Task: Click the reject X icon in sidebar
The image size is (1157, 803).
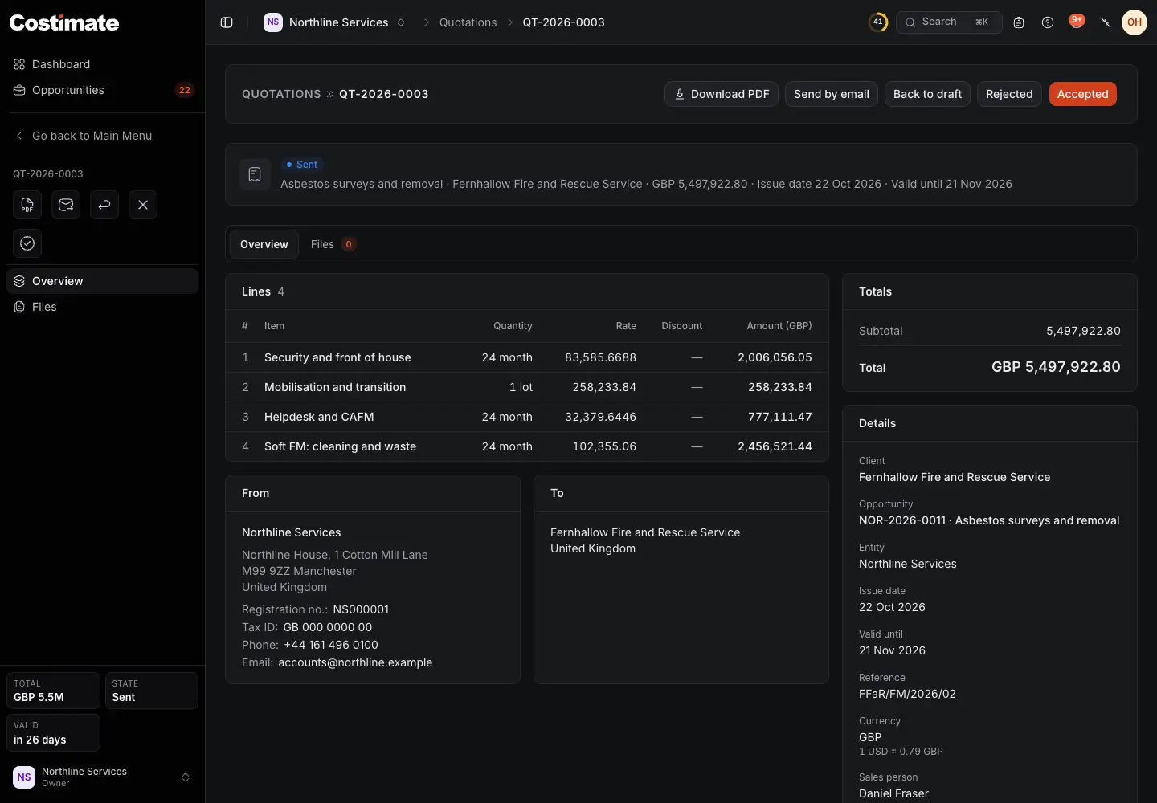Action: (143, 205)
